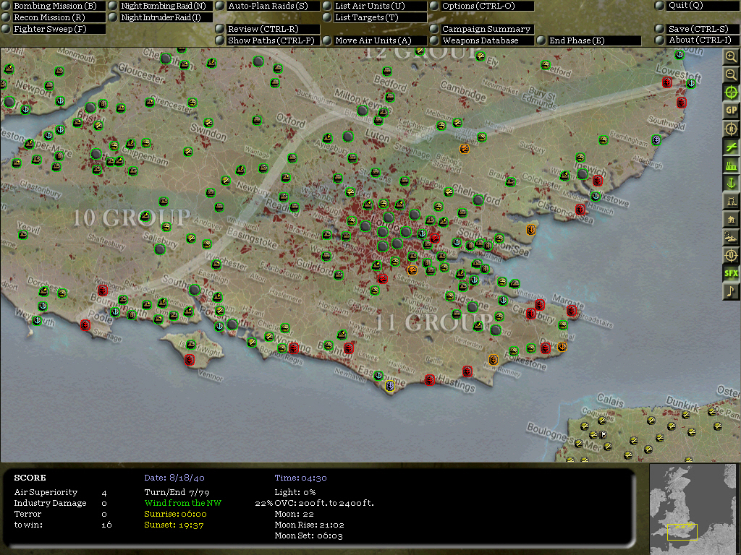Open Options (CTRL-O)
The image size is (741, 555).
pyautogui.click(x=482, y=6)
